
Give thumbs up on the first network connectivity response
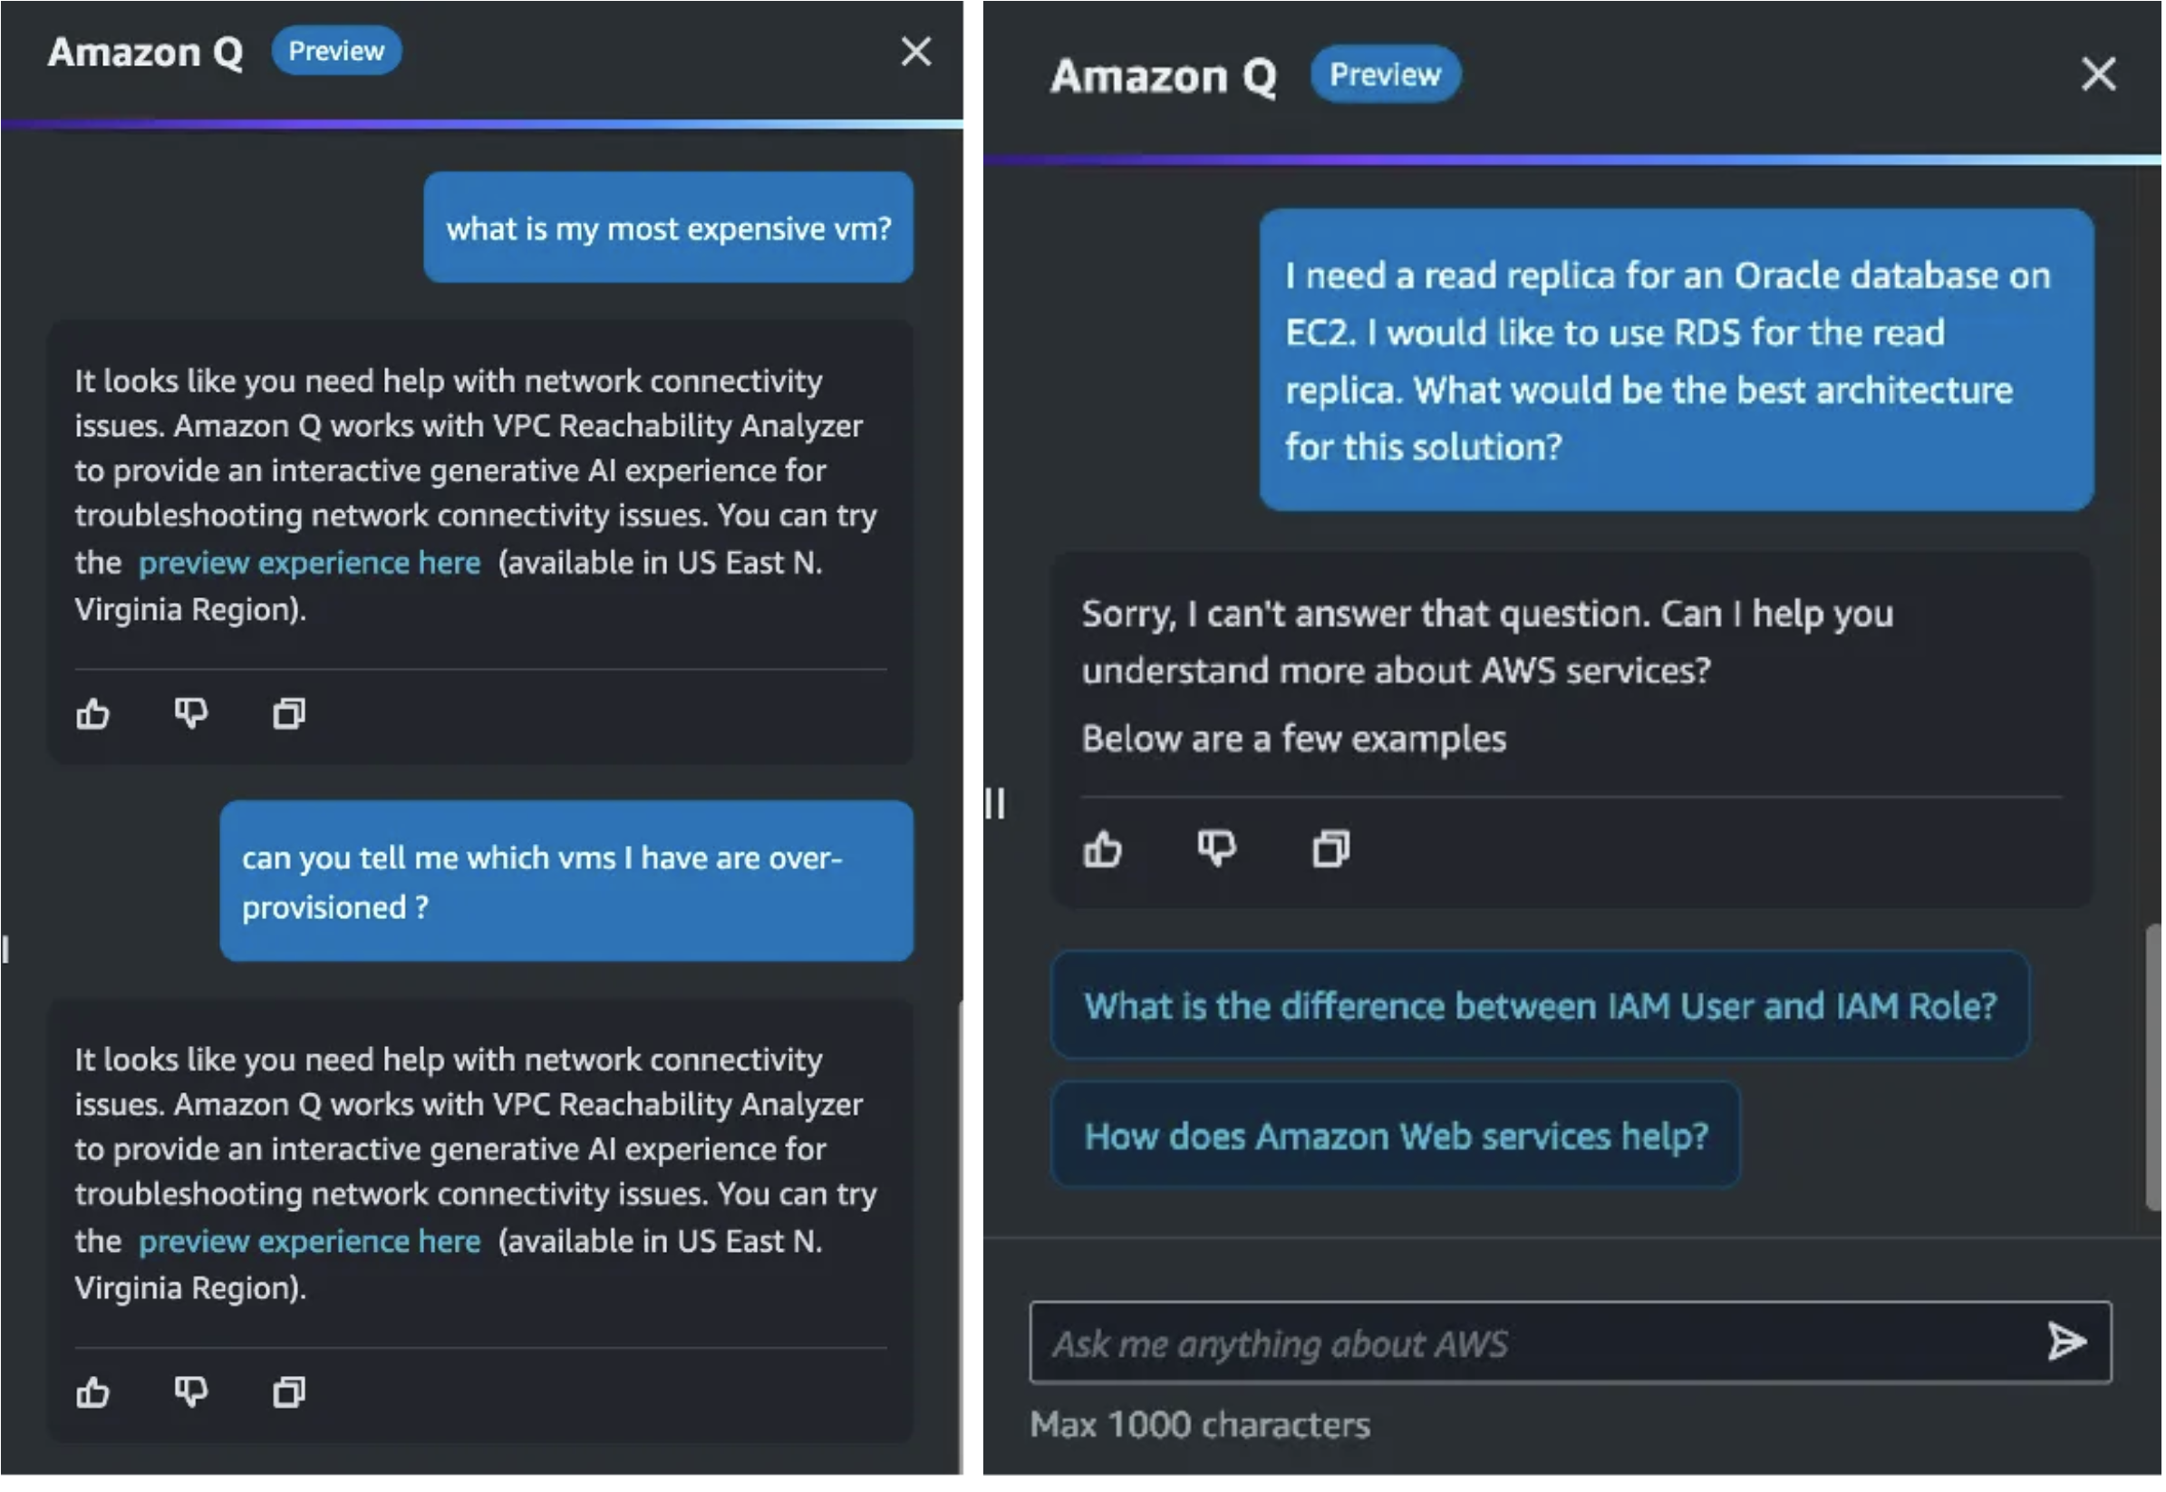92,714
